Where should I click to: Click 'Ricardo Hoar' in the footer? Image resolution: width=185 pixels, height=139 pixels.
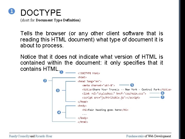(x=44, y=136)
